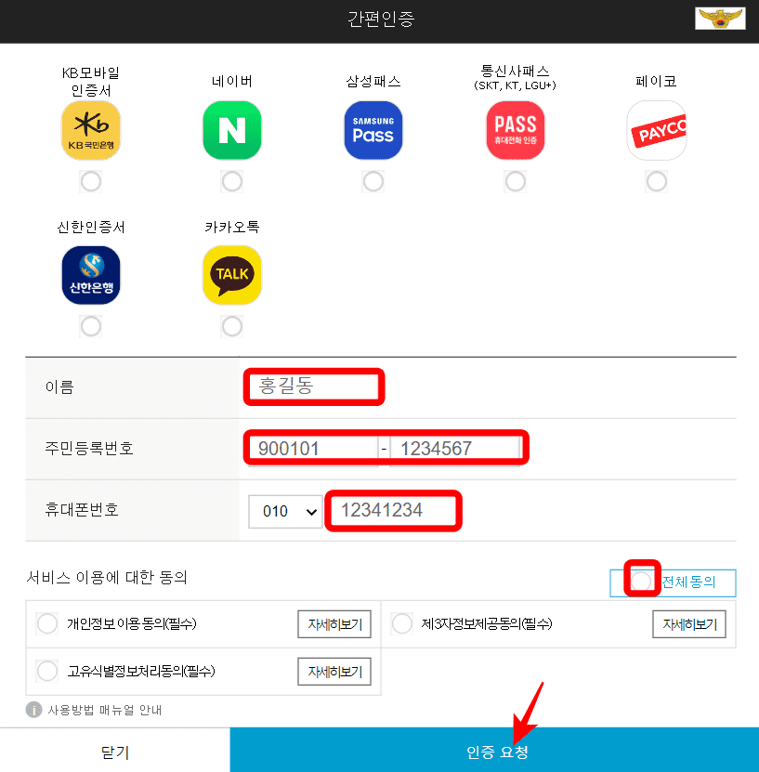Click the 이름 name input field
Viewport: 759px width, 772px height.
click(314, 386)
